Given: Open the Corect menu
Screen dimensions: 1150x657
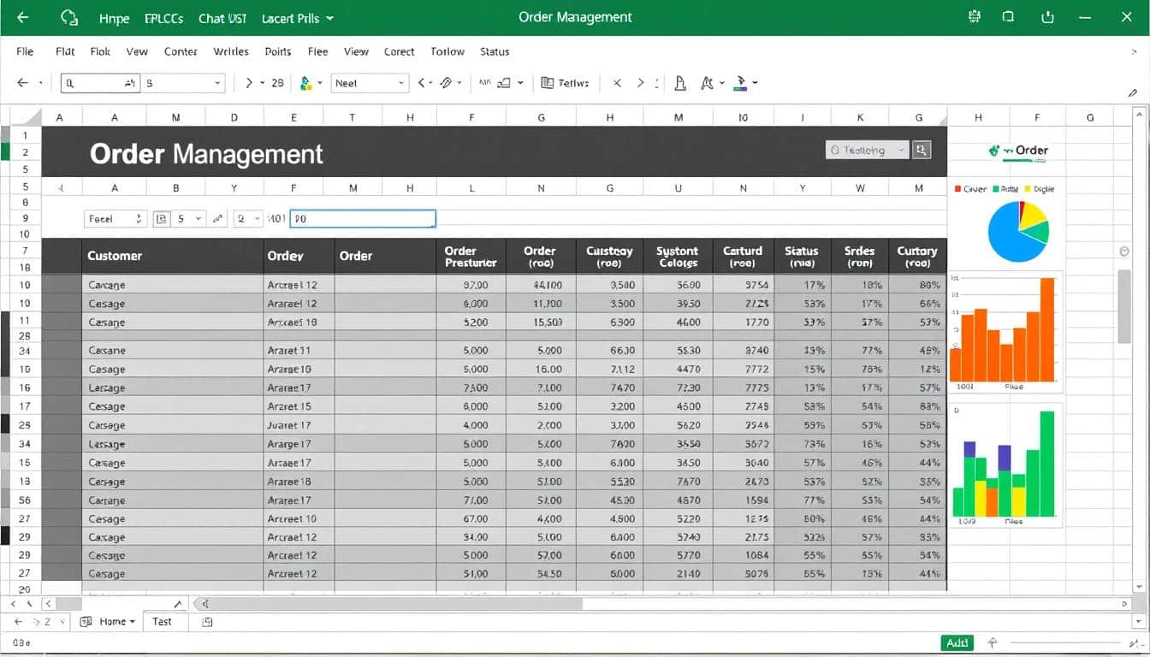Looking at the screenshot, I should point(399,51).
